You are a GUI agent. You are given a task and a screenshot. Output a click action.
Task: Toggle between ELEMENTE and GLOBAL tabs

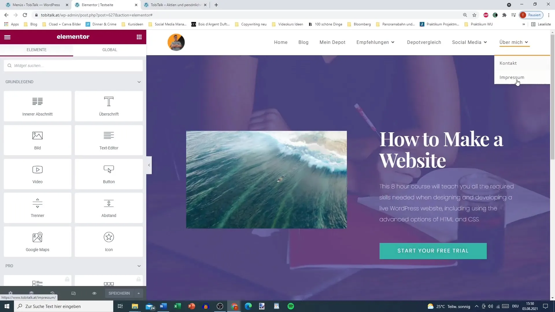110,49
